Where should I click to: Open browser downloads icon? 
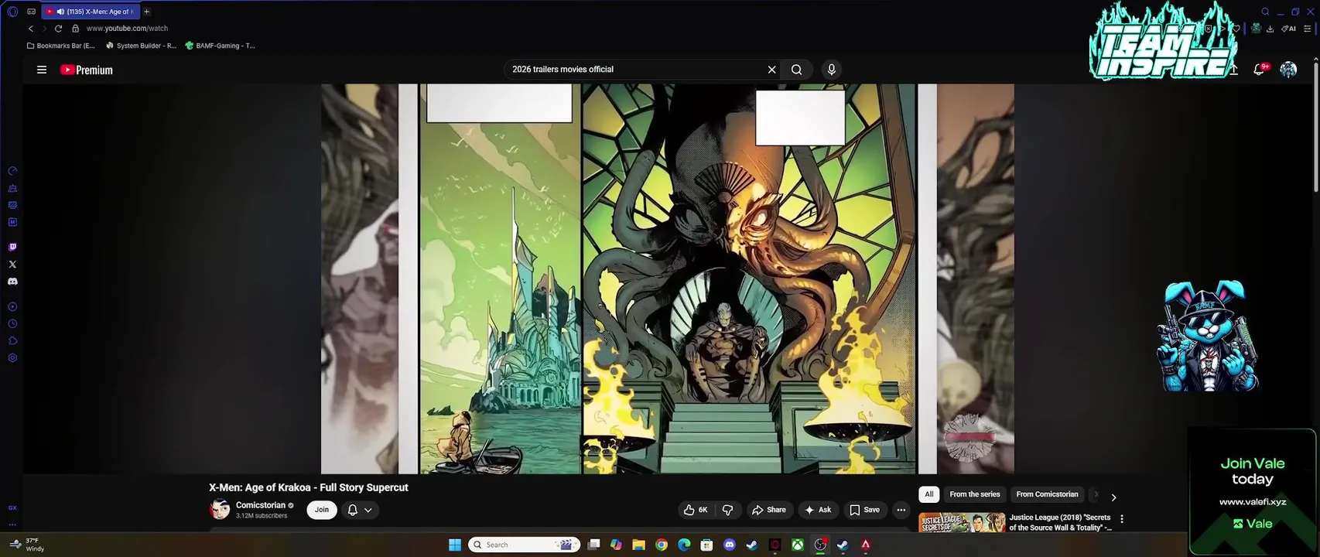[x=1270, y=29]
